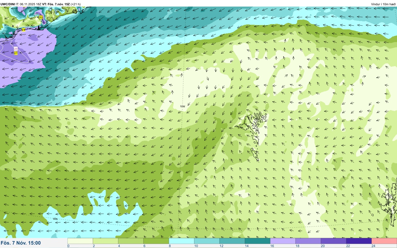Select the light green 2–4 legend swatch

pos(106,241)
